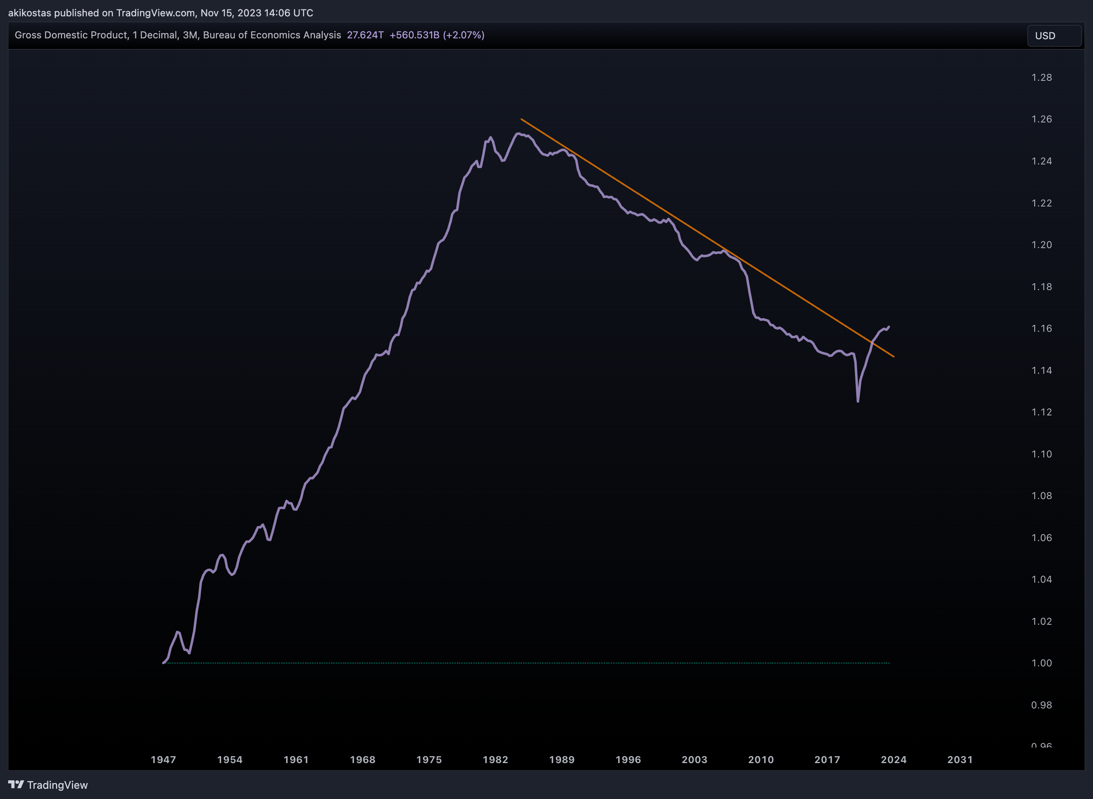Click the 1989 date axis label
The image size is (1093, 799).
tap(562, 759)
